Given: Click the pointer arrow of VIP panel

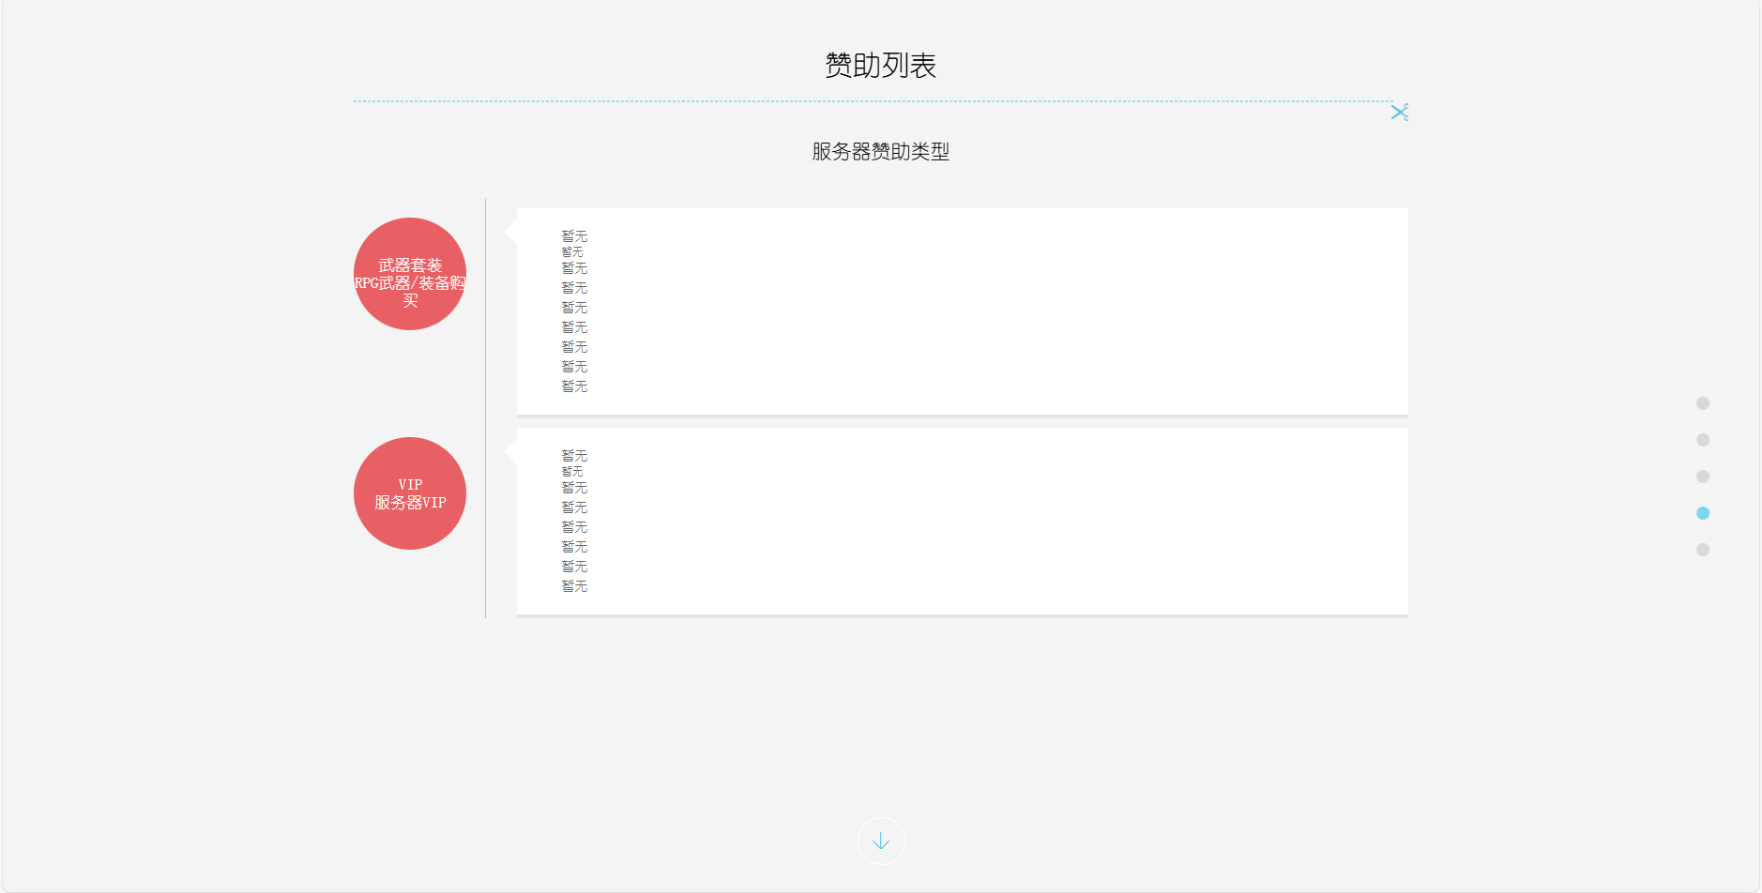Looking at the screenshot, I should [511, 451].
